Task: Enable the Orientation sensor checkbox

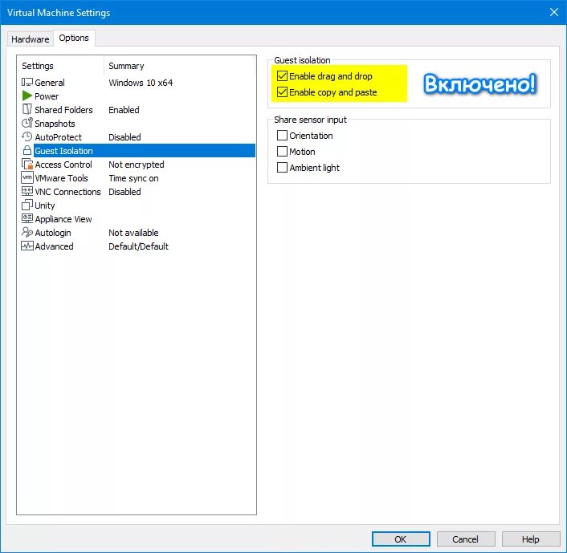Action: point(282,136)
